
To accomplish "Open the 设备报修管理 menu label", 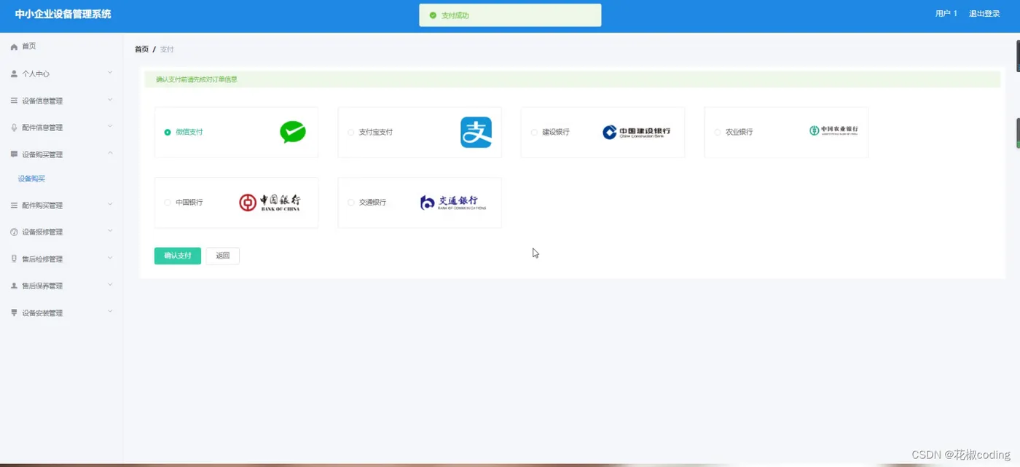I will (x=42, y=232).
